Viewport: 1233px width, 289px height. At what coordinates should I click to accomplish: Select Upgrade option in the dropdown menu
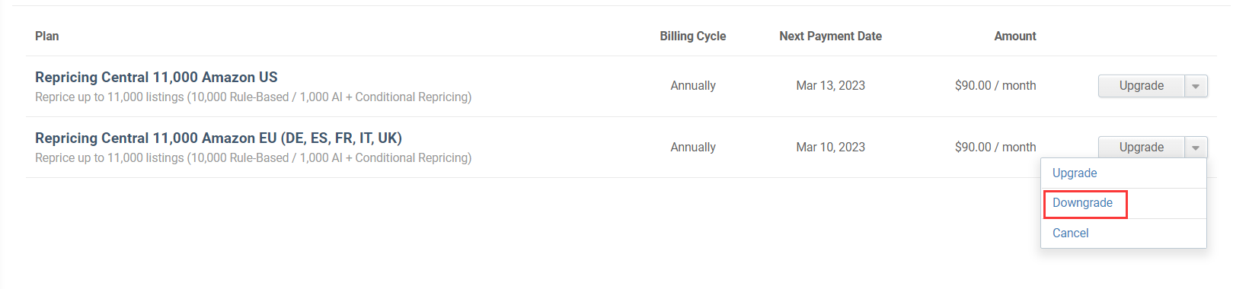pos(1075,173)
